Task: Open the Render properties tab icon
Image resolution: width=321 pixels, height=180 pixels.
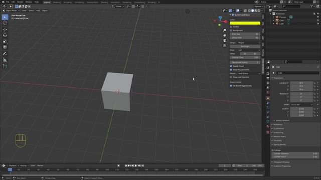Action: pos(268,73)
